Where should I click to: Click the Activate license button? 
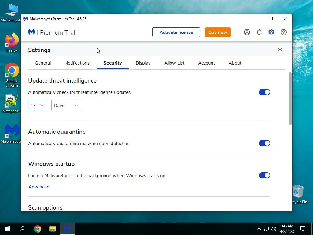[176, 32]
